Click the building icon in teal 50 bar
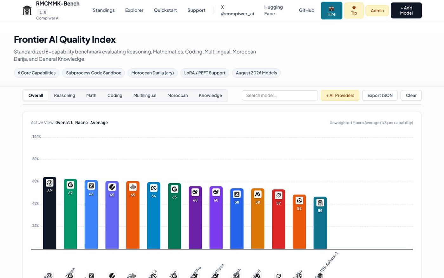 tap(320, 203)
